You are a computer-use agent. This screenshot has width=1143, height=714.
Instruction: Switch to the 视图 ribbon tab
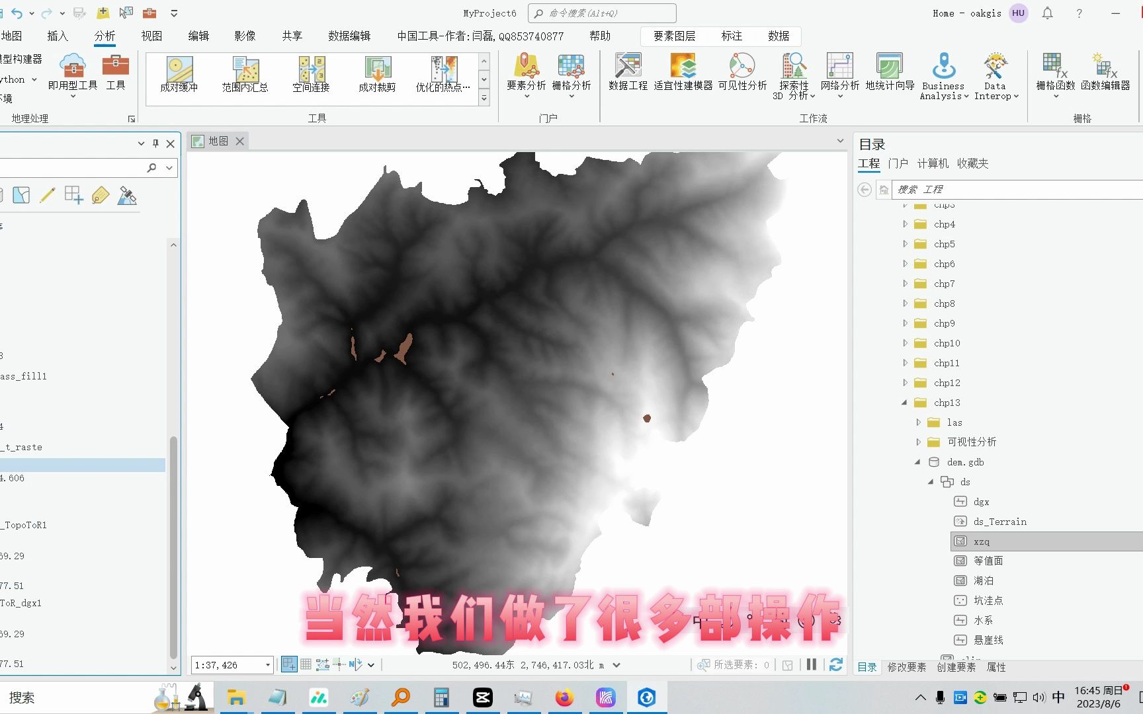[151, 36]
